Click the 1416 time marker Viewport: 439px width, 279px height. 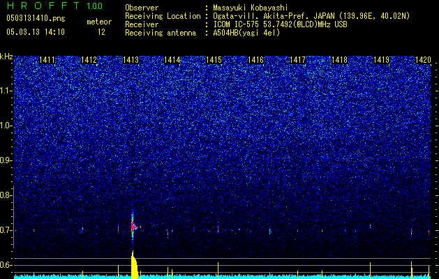(256, 60)
